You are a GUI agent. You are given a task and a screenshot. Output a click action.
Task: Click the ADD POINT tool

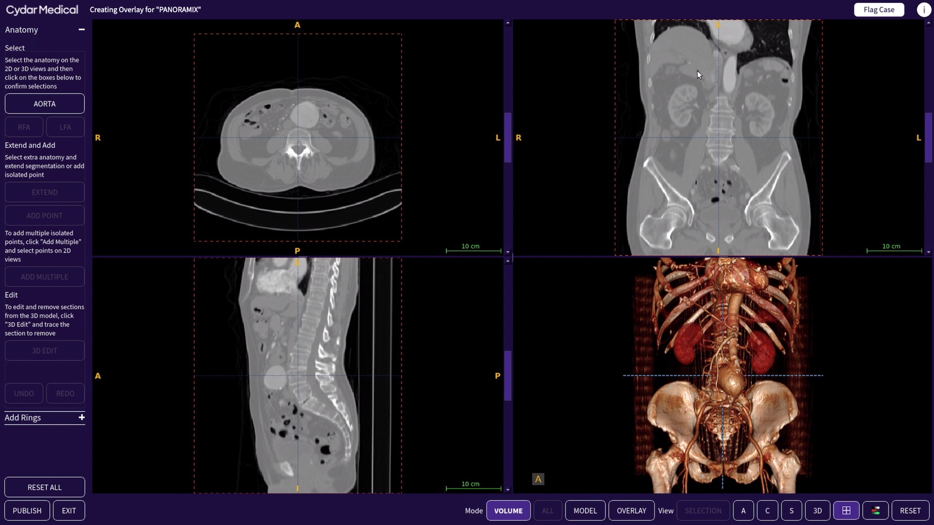click(x=44, y=215)
